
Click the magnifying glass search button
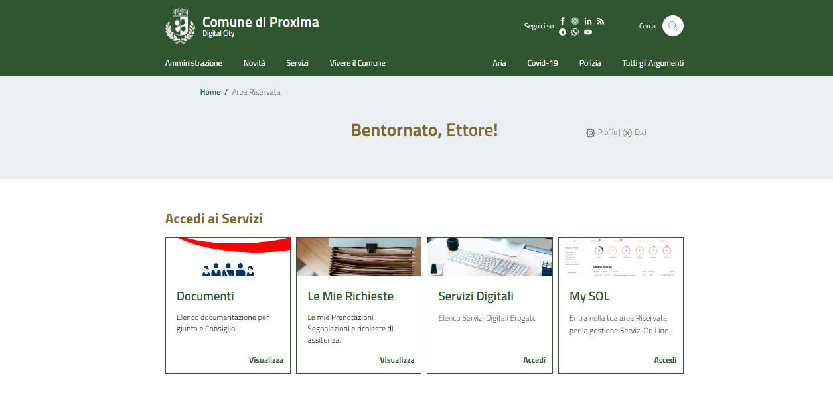(672, 26)
